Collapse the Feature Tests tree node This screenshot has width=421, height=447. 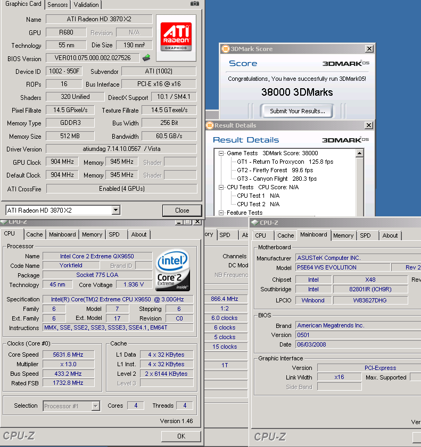pos(221,213)
